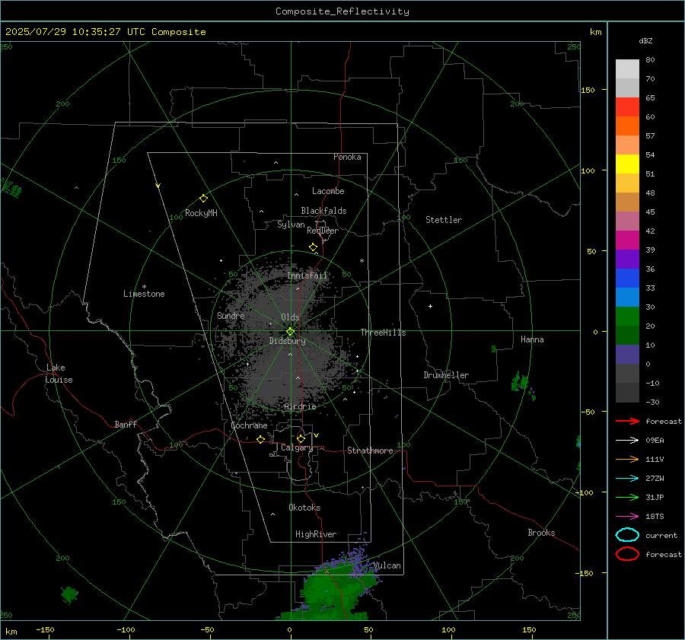Click the yellow diamond marker beside RockyMH
This screenshot has width=685, height=640.
coord(203,199)
